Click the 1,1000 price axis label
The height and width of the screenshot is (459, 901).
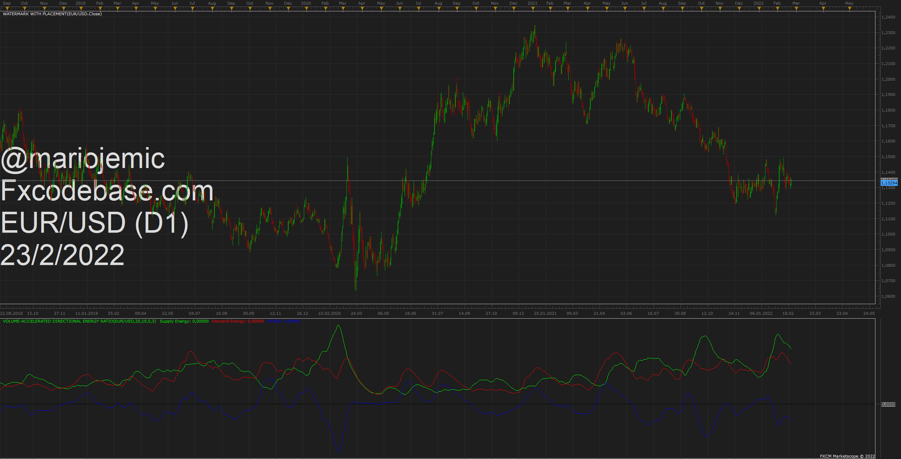point(889,234)
